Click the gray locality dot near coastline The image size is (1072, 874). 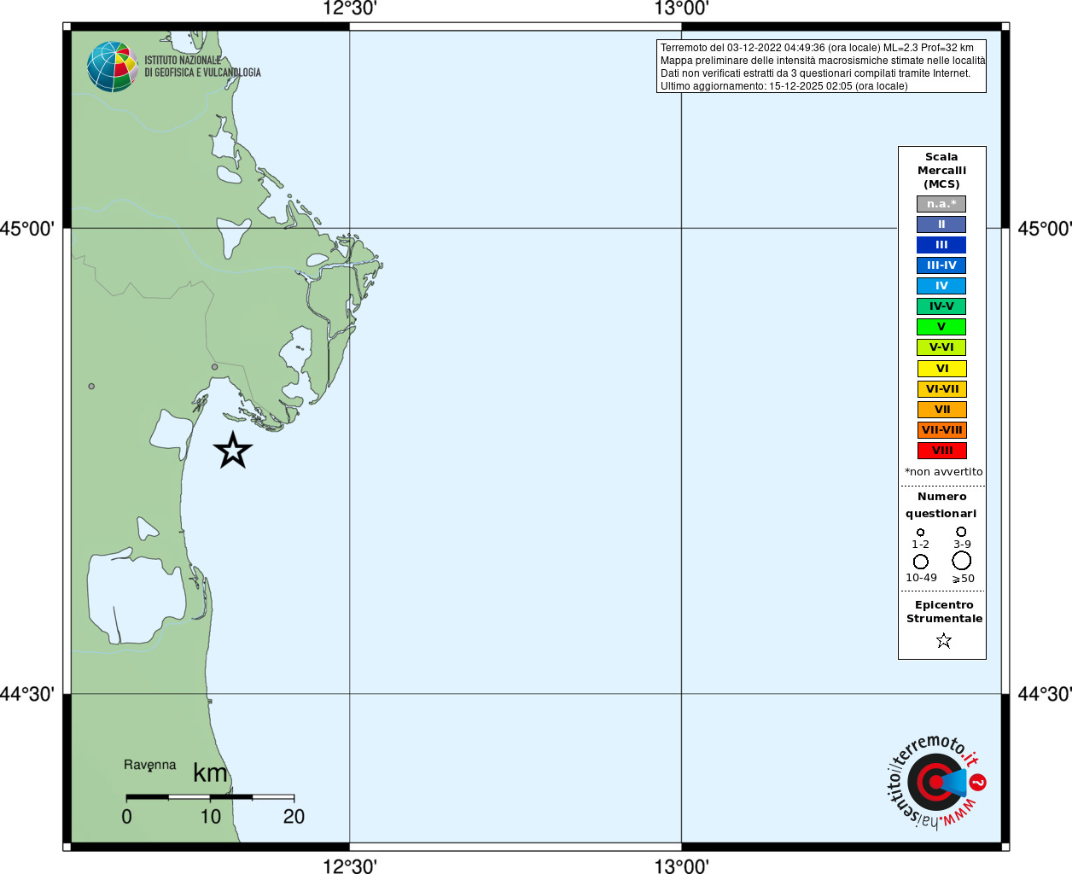coord(214,367)
